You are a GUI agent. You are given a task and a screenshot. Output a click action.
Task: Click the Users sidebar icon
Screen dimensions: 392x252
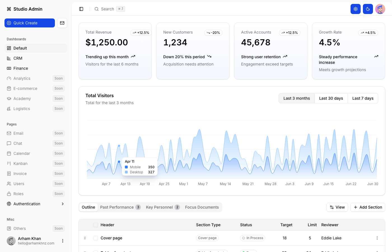(10, 183)
